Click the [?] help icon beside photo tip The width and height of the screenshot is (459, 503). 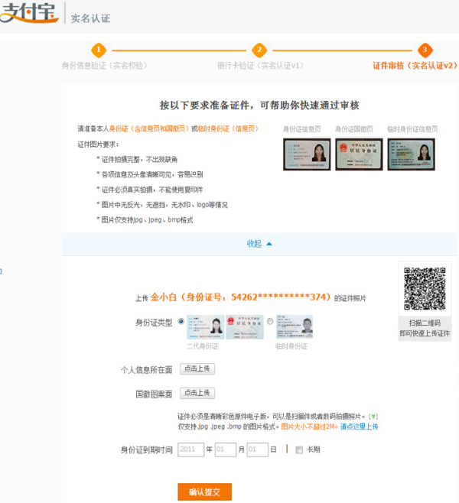point(373,416)
